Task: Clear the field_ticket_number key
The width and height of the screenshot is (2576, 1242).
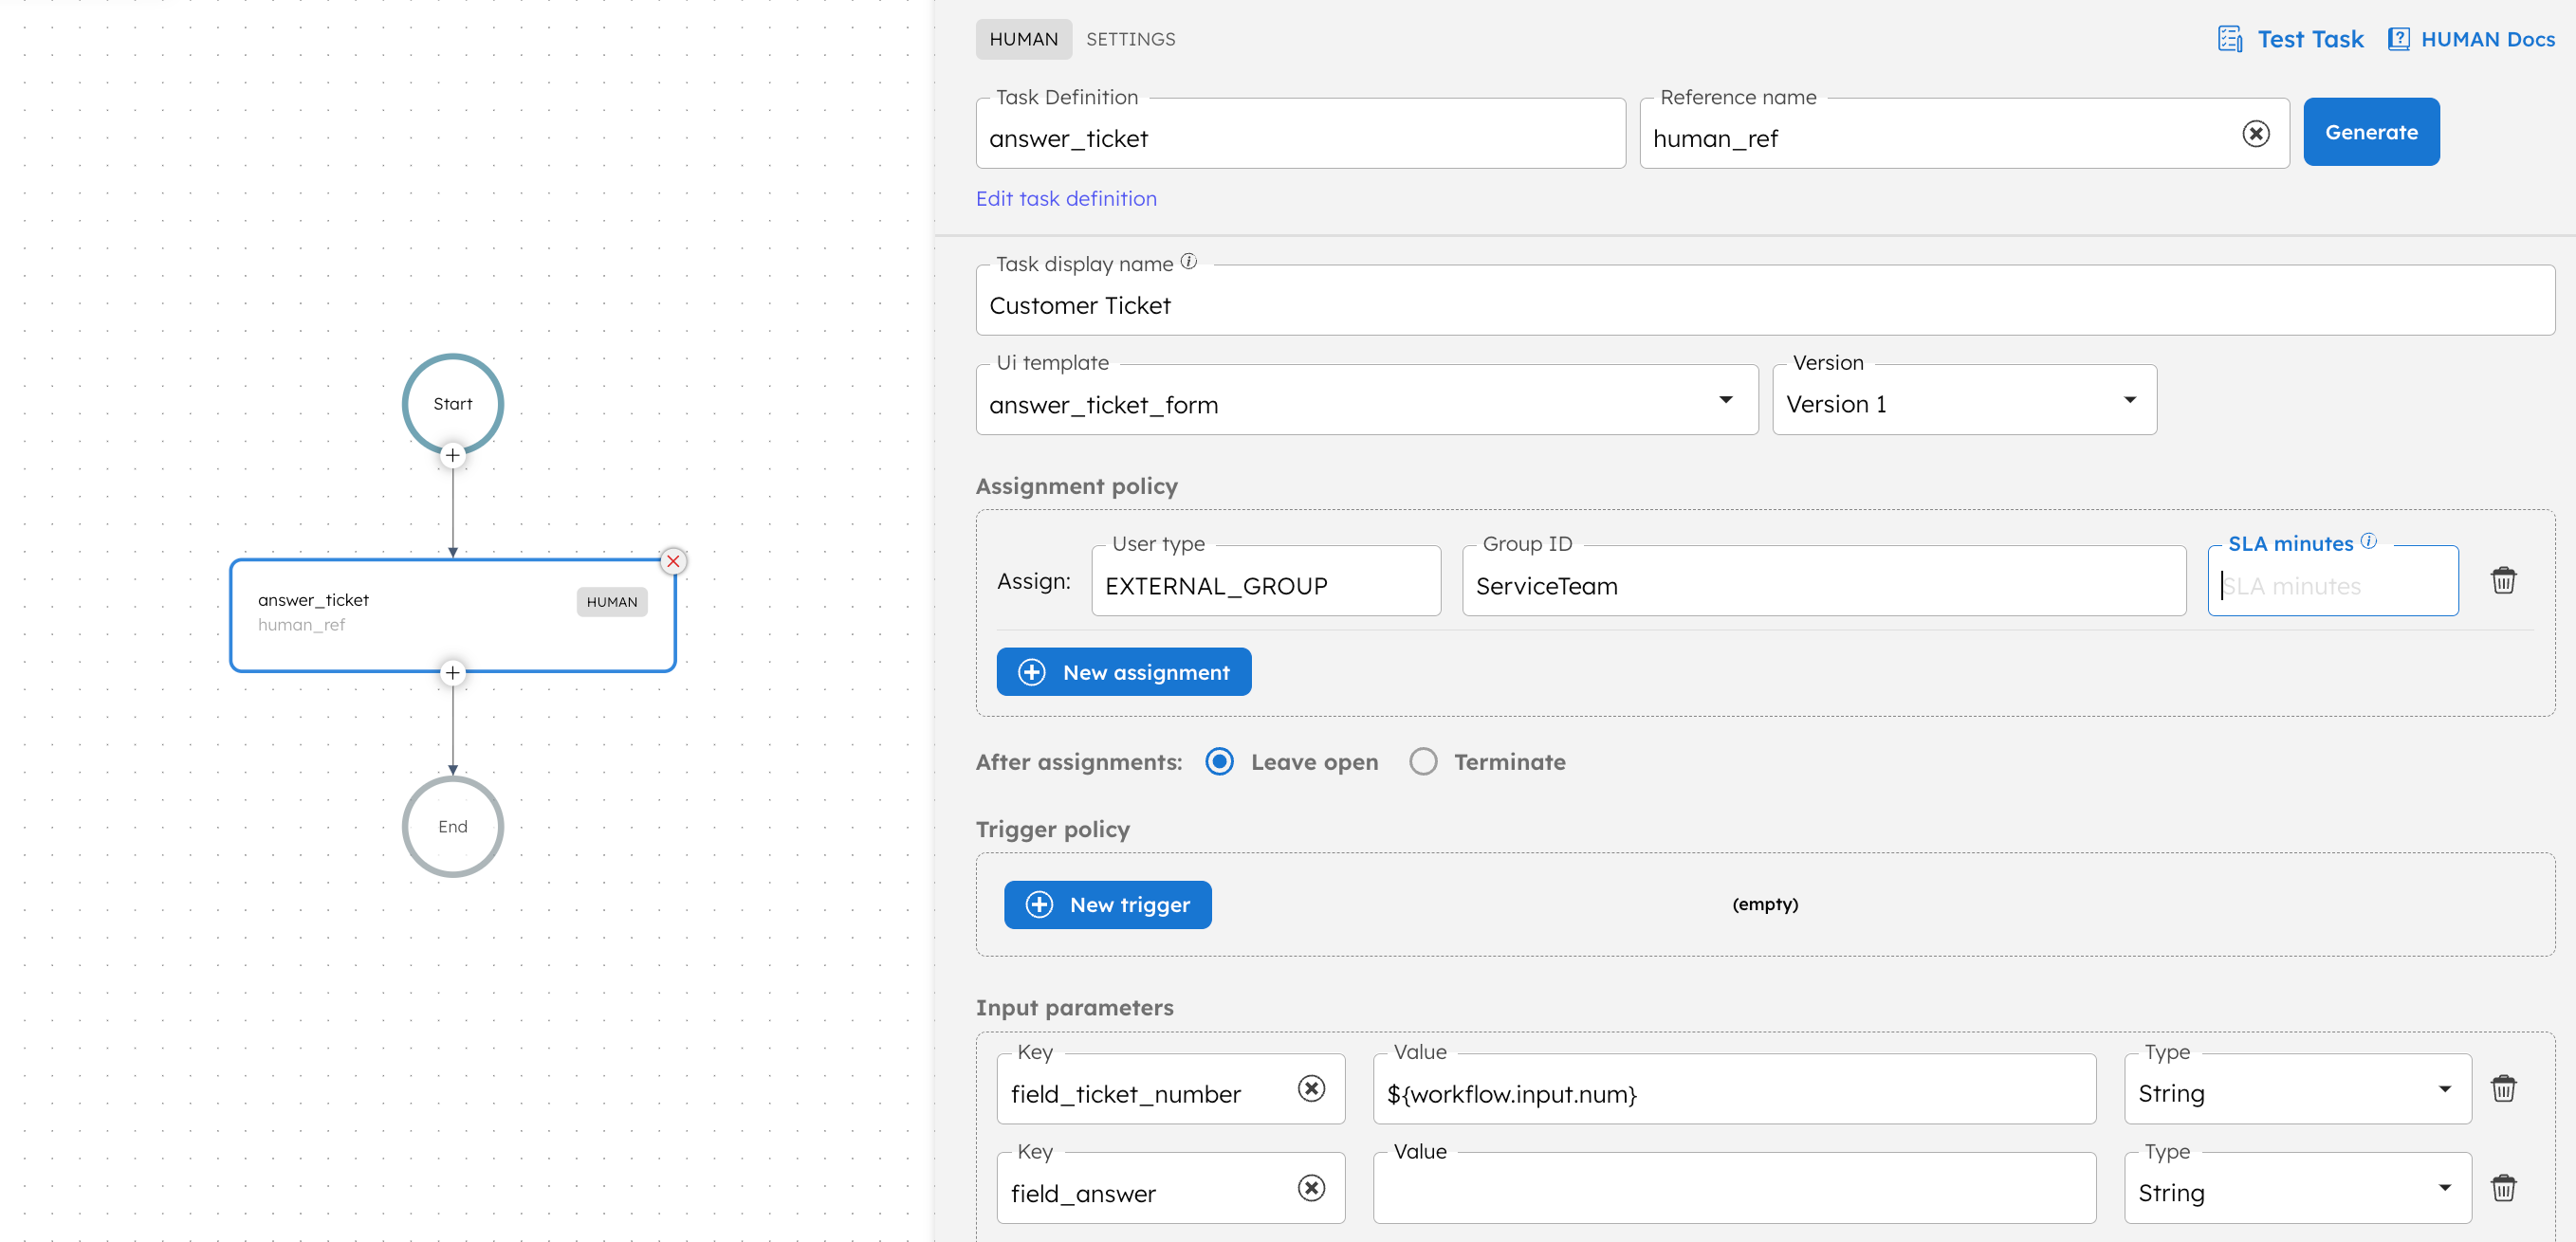Action: tap(1311, 1088)
